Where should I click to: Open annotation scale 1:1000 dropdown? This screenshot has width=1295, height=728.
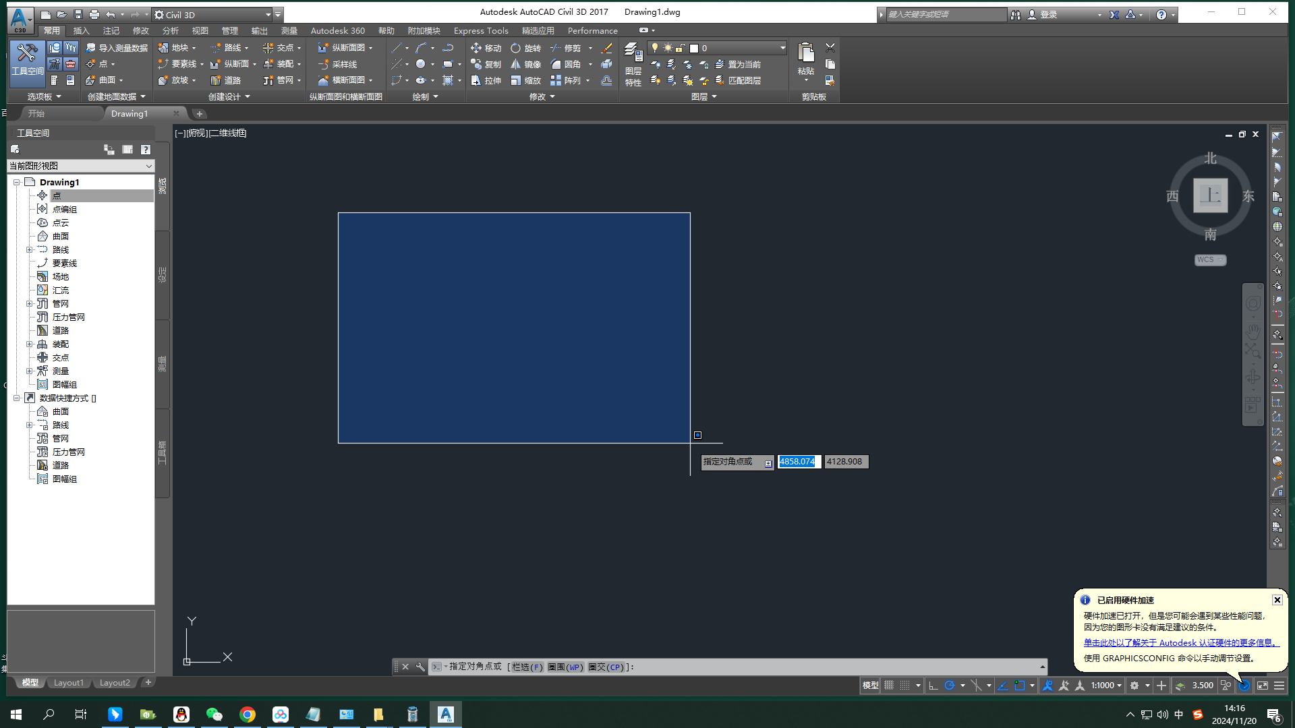(x=1106, y=686)
